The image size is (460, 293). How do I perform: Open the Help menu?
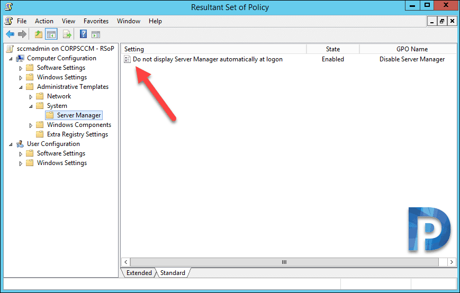pos(155,21)
